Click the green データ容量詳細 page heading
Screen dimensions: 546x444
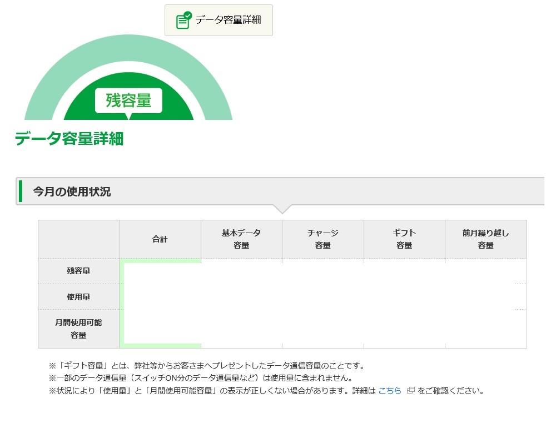click(x=69, y=139)
